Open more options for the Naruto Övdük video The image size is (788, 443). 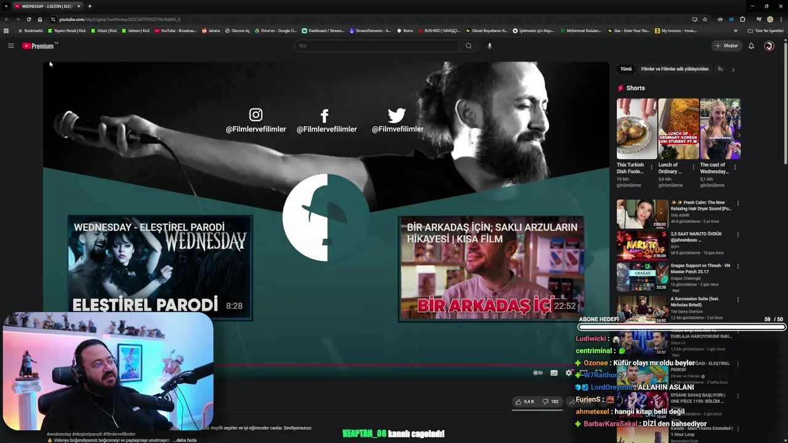(x=738, y=234)
